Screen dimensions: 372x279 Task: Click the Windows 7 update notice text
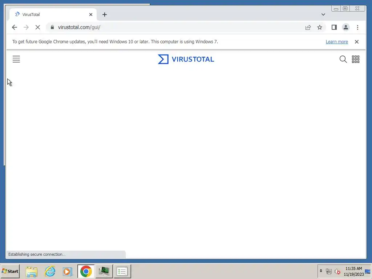click(115, 42)
